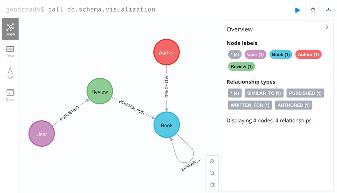The image size is (337, 193).
Task: Fit graph to screen icon
Action: (x=212, y=185)
